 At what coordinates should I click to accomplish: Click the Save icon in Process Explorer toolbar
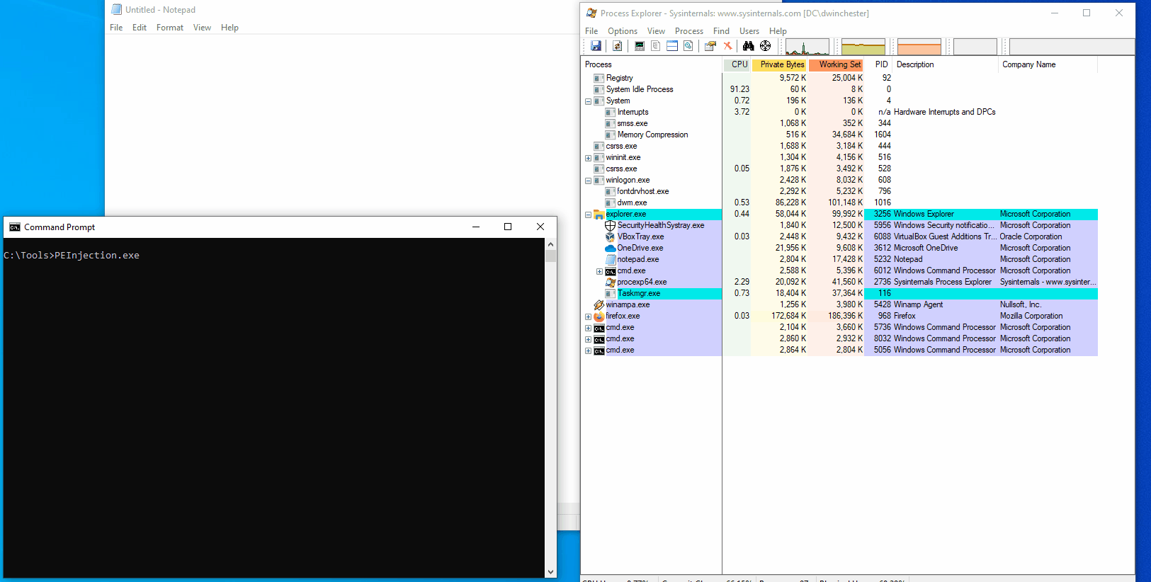click(596, 46)
